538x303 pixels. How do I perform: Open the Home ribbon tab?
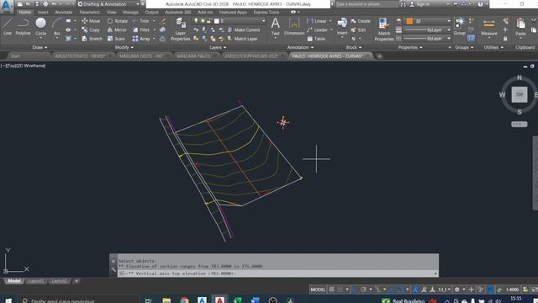[24, 12]
